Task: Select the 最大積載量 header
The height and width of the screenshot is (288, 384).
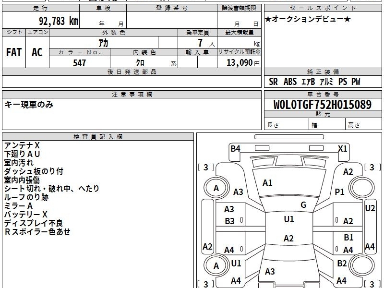Action: [x=239, y=32]
